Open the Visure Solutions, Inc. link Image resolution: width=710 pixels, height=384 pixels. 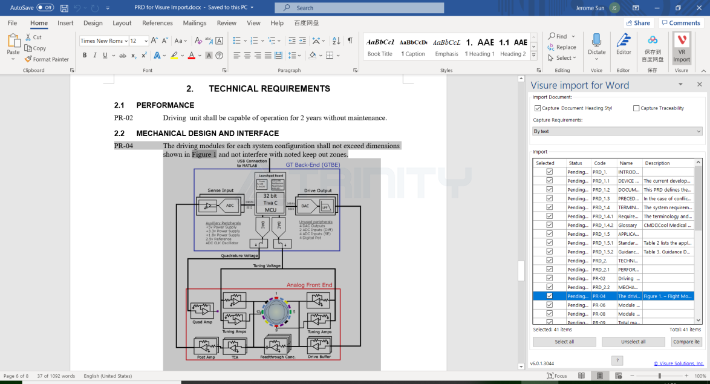point(679,363)
